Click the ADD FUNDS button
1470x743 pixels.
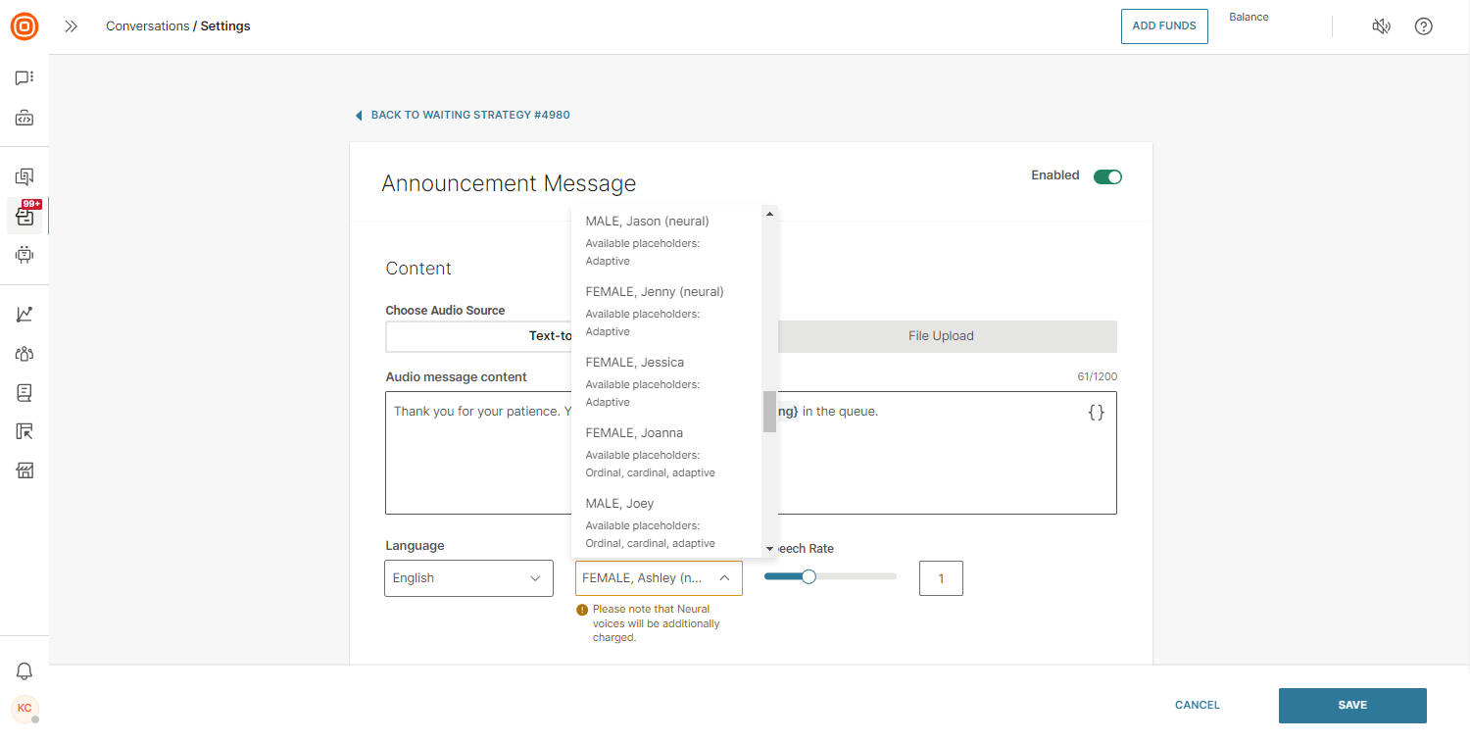[1164, 26]
